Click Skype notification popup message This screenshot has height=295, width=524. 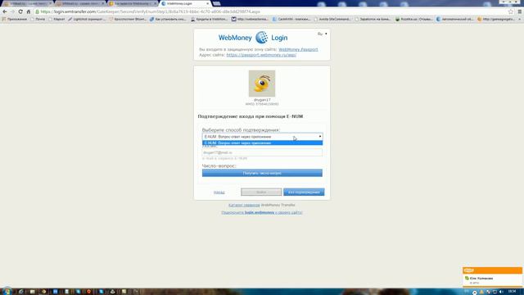pyautogui.click(x=492, y=280)
